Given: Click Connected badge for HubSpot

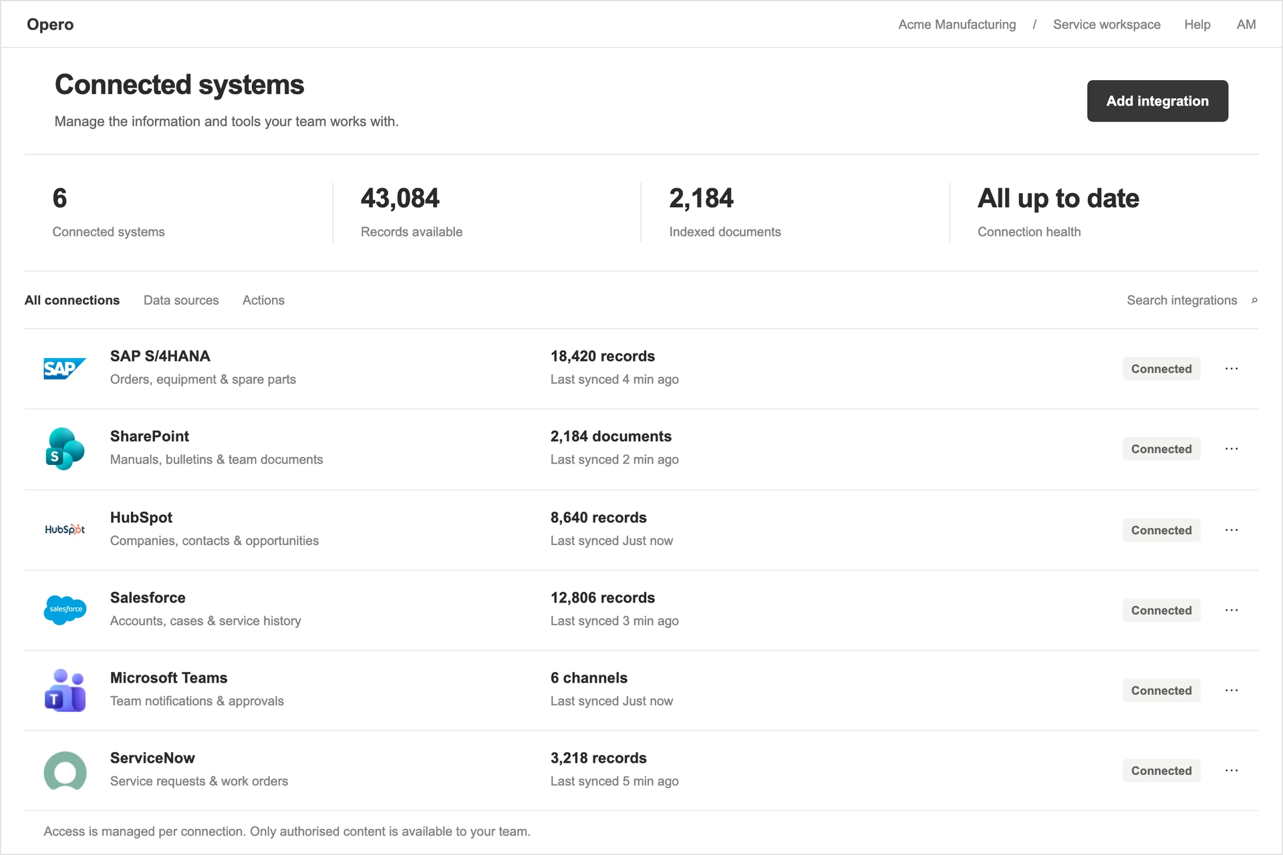Looking at the screenshot, I should click(1161, 530).
